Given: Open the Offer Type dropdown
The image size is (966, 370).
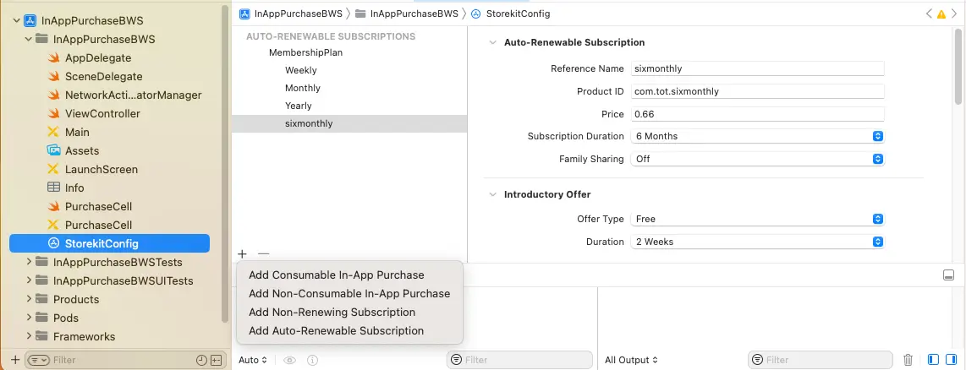Looking at the screenshot, I should coord(758,219).
